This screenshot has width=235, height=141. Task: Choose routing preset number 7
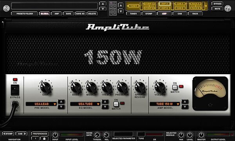click(x=111, y=14)
